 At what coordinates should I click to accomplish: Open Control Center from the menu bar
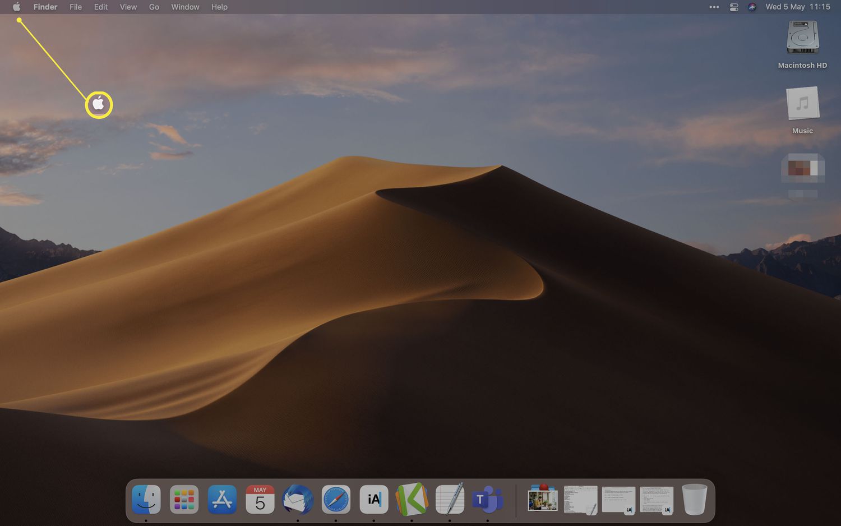[734, 7]
